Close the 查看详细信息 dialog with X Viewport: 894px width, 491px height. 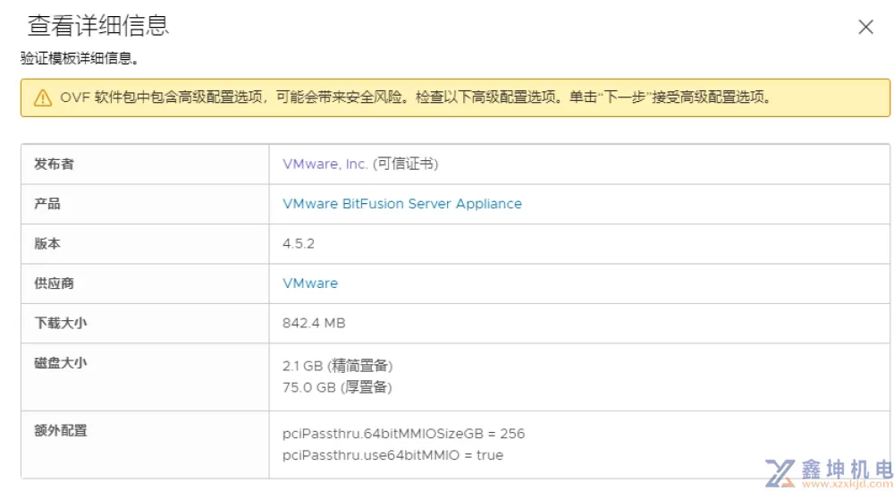click(865, 27)
